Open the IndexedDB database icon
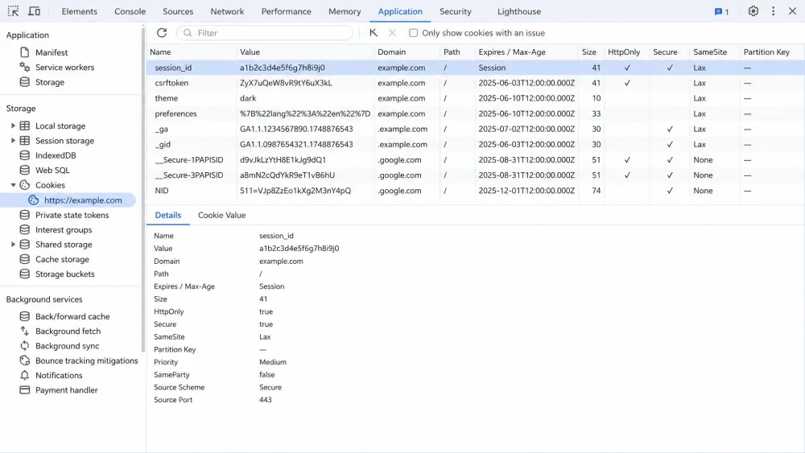Viewport: 805px width, 453px height. click(25, 155)
